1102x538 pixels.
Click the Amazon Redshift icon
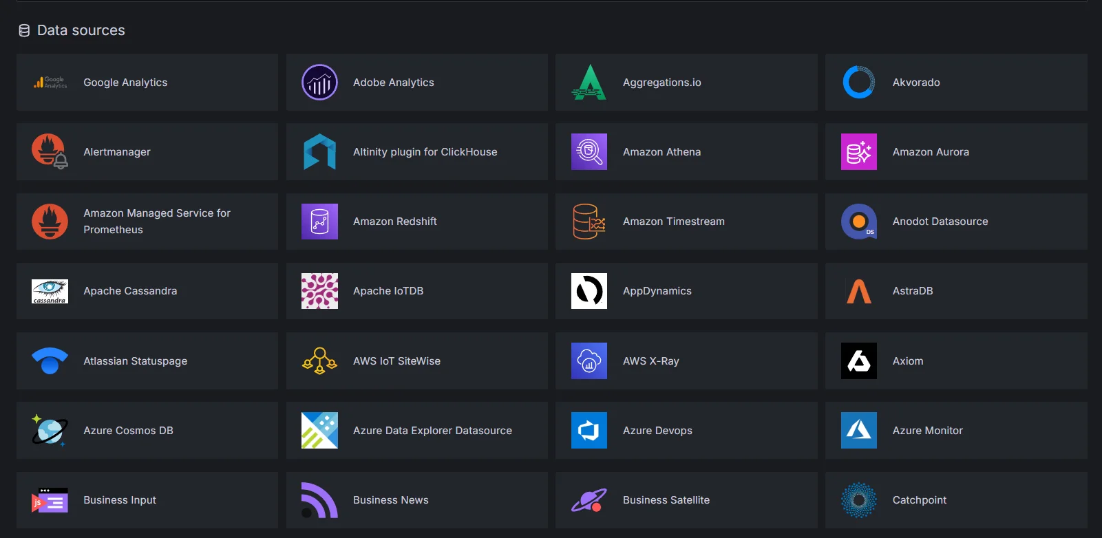[319, 222]
